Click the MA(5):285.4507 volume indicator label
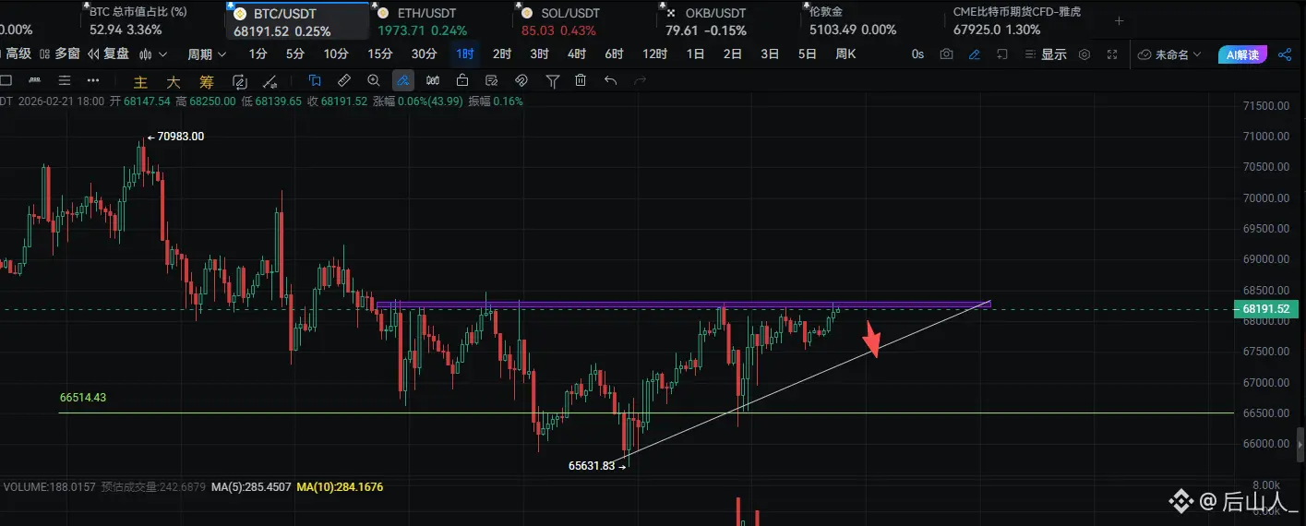The width and height of the screenshot is (1306, 526). (x=251, y=486)
